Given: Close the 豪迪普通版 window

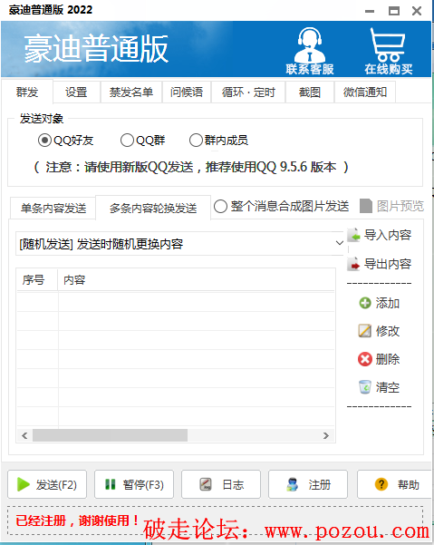Looking at the screenshot, I should coord(417,11).
